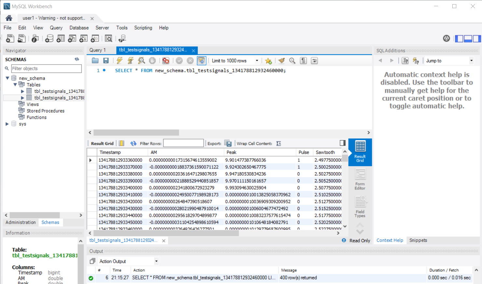
Task: Create a new view using toolbar icon
Action: (72, 38)
